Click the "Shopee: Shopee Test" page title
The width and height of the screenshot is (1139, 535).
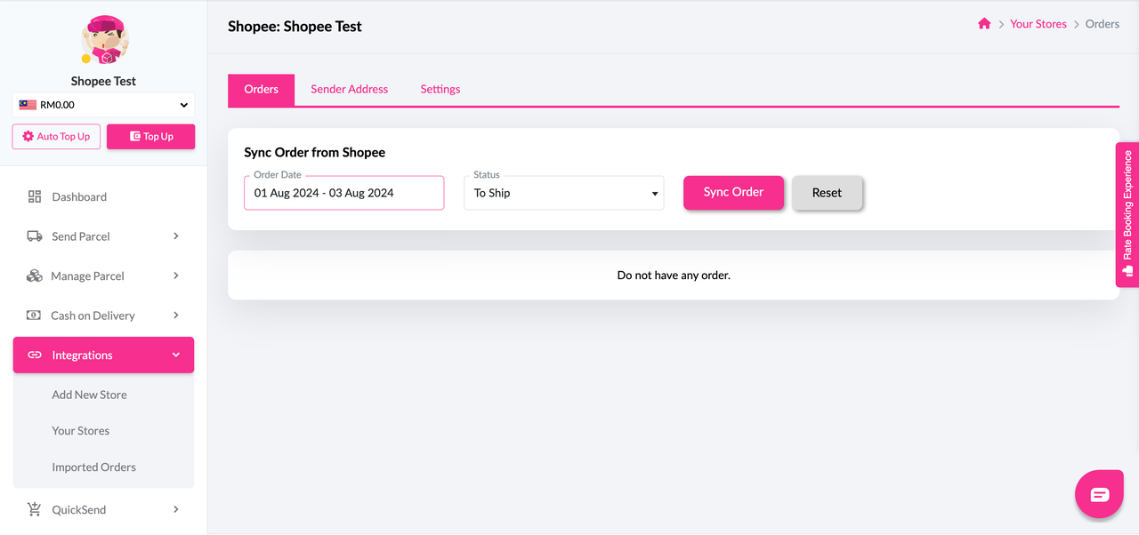[x=295, y=27]
